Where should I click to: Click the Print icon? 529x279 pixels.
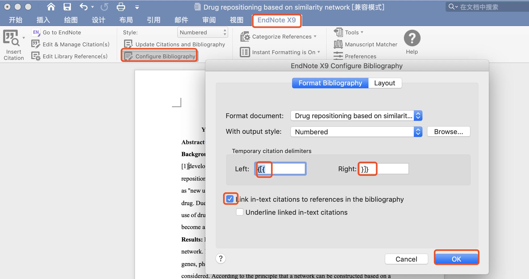pos(121,7)
